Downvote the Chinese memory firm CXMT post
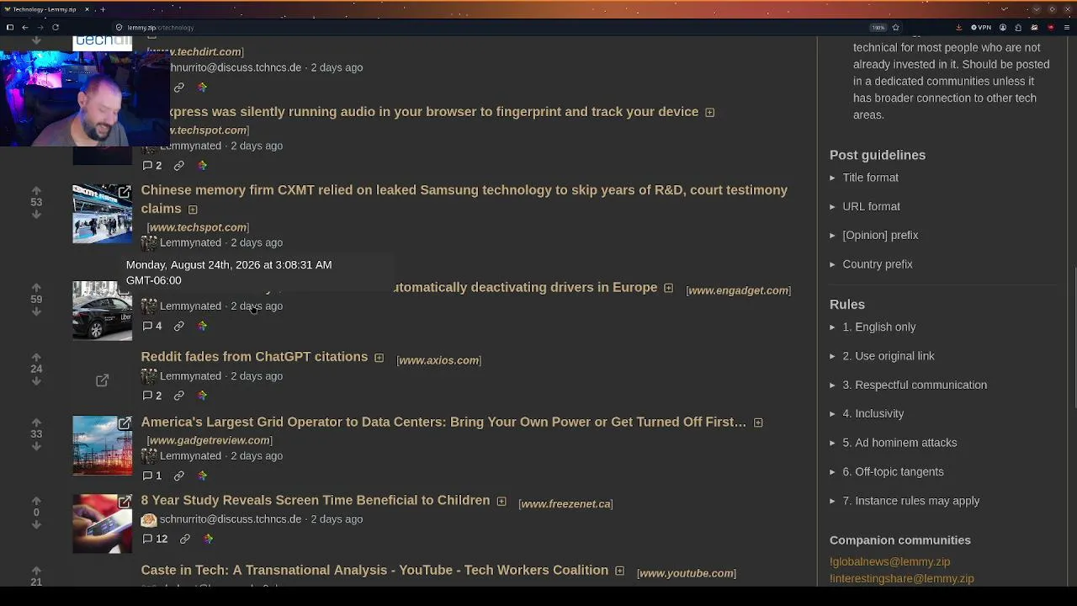 point(36,215)
